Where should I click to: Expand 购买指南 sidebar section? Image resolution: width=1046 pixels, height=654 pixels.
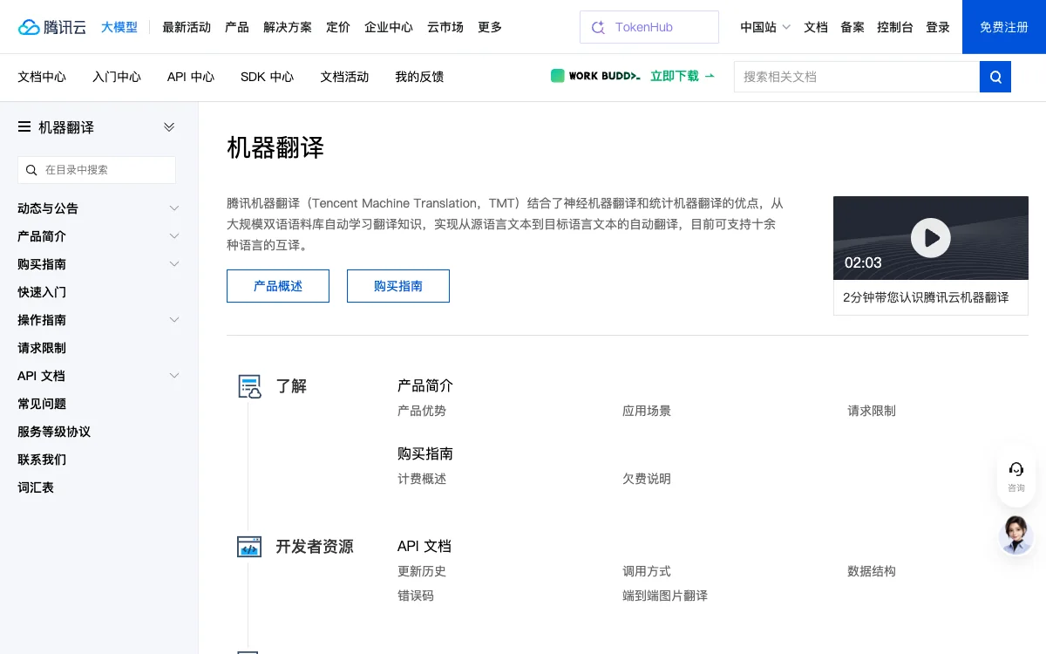click(x=174, y=264)
